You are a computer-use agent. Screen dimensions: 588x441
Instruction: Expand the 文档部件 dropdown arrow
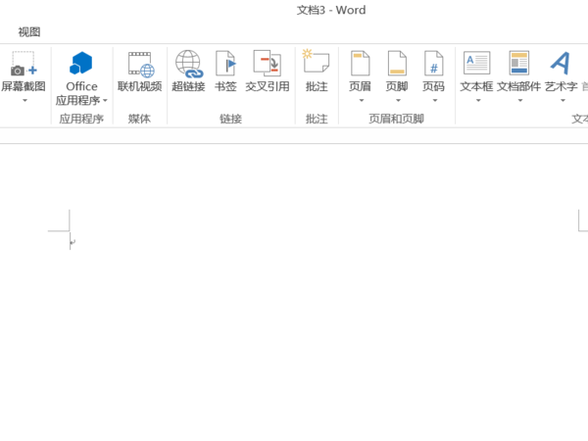coord(520,101)
